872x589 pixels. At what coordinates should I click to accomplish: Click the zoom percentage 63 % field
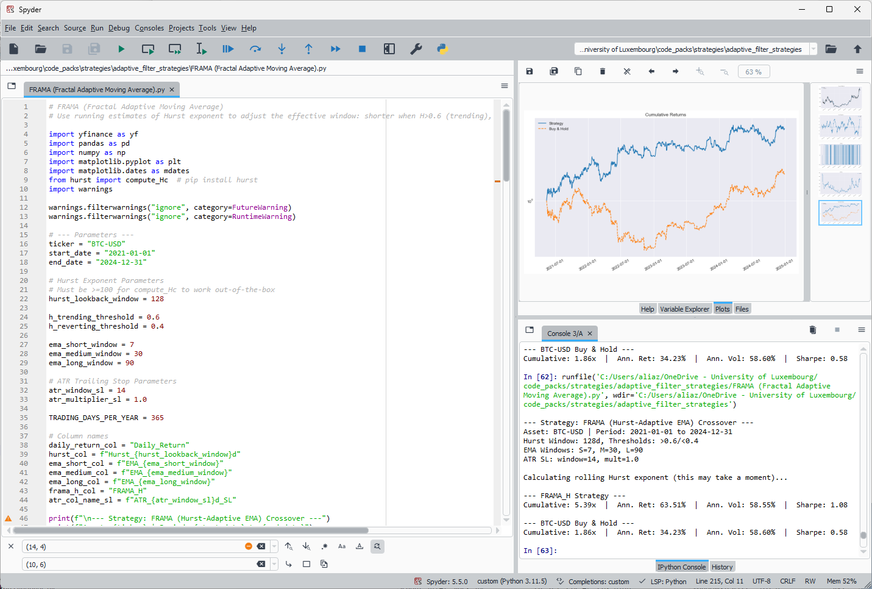754,72
